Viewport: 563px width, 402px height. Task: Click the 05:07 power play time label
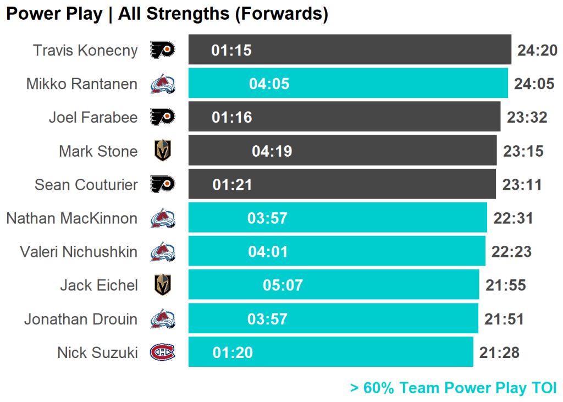pos(283,285)
